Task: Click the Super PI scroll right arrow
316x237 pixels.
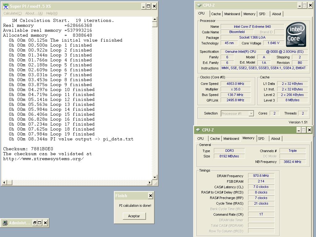Action: tap(150, 183)
